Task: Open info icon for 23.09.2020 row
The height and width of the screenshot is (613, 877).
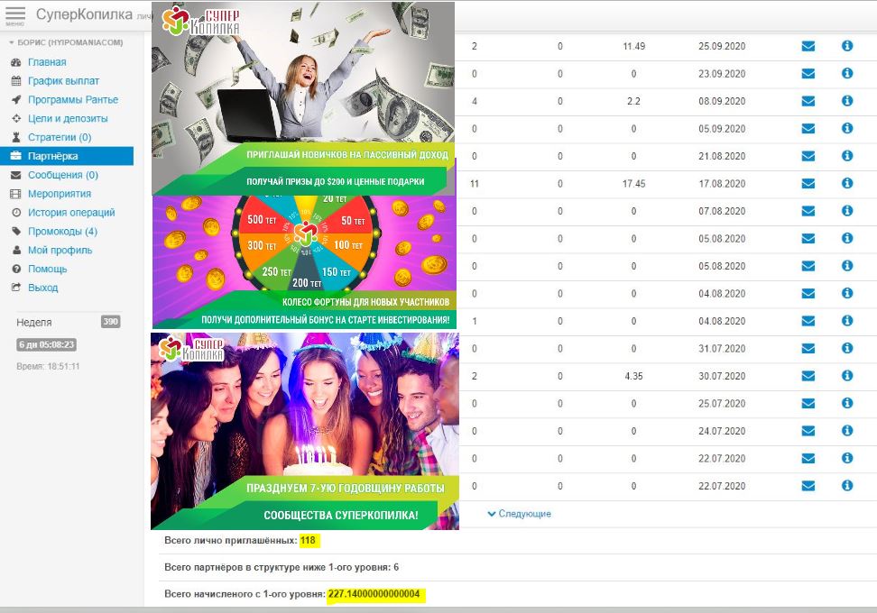Action: [846, 74]
